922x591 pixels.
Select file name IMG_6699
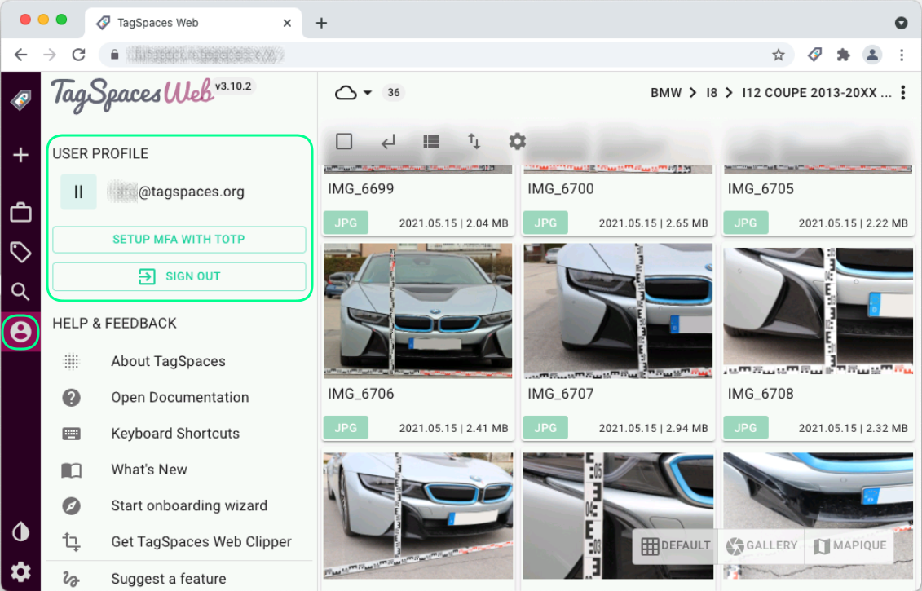click(360, 189)
